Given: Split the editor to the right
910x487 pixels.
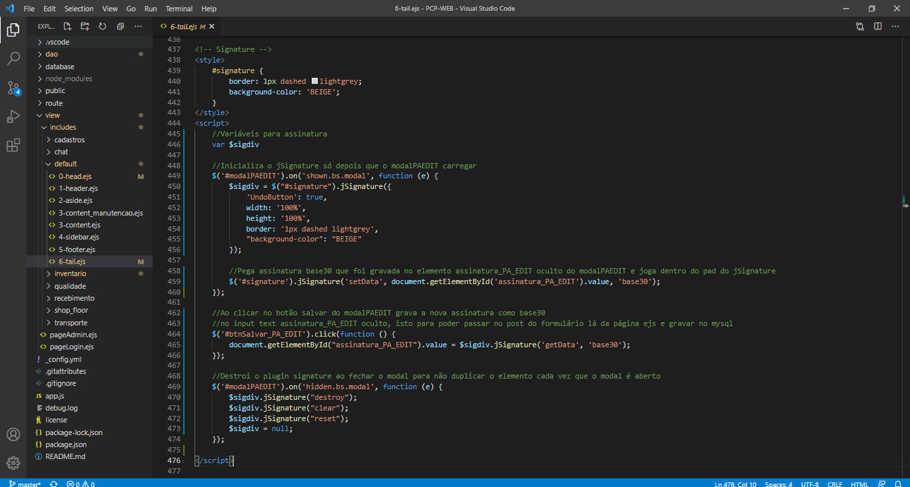Looking at the screenshot, I should point(877,27).
